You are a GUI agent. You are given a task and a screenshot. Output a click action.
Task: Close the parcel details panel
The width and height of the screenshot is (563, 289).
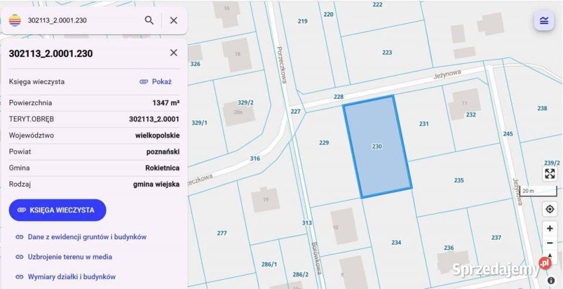(x=174, y=53)
